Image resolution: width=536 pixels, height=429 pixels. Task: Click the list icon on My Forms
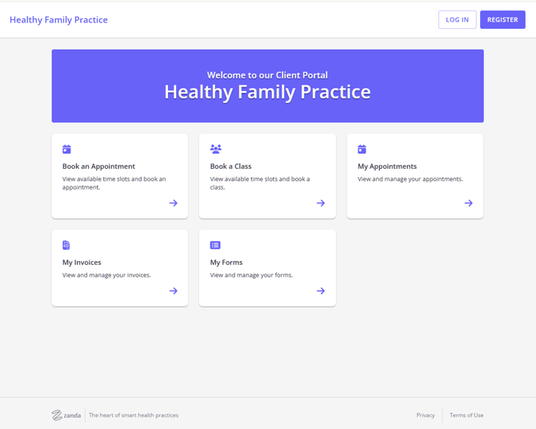pos(215,245)
